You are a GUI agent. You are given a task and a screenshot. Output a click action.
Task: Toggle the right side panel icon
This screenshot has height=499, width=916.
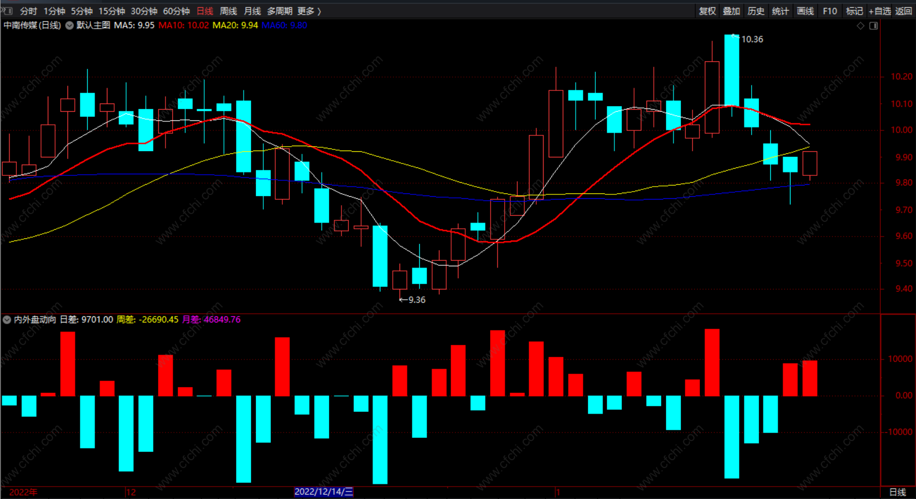tap(874, 26)
